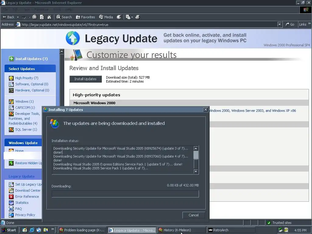
Task: Click the Downloading progress bar
Action: (125, 194)
